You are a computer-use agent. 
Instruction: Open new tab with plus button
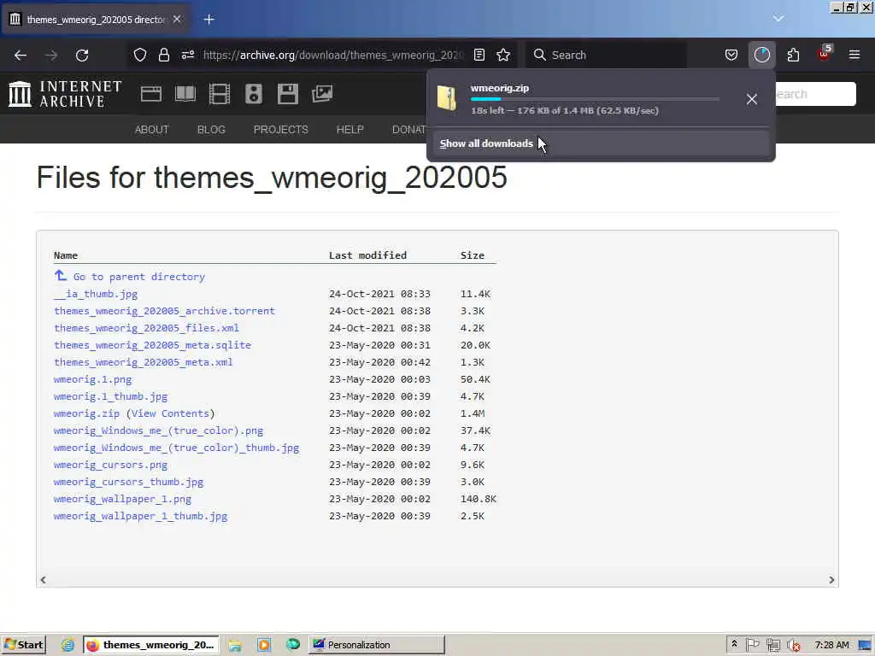208,20
